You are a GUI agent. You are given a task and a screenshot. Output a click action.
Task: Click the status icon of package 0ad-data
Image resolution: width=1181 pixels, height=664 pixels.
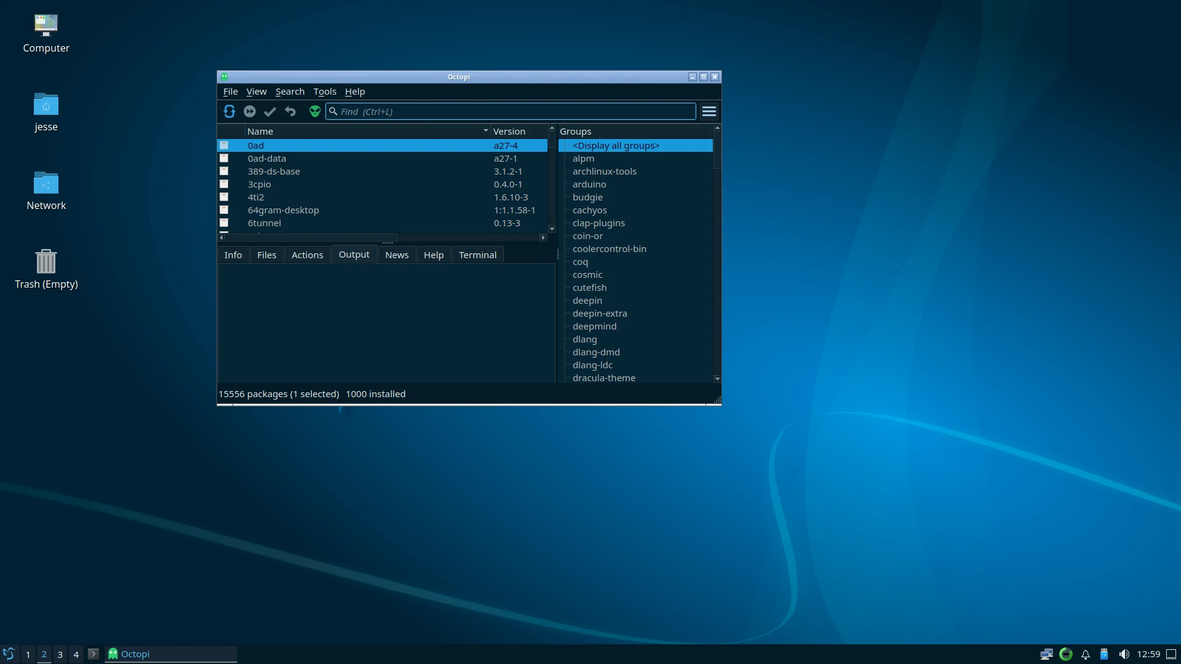point(224,159)
